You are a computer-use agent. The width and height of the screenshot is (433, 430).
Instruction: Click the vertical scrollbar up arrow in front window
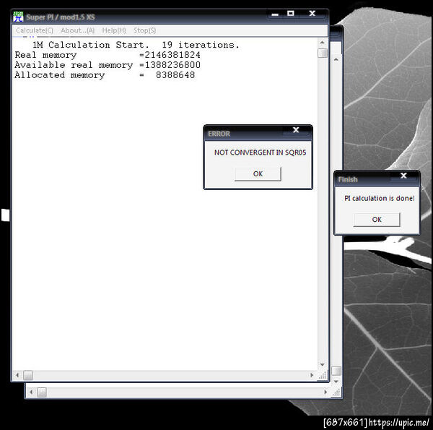pyautogui.click(x=323, y=43)
